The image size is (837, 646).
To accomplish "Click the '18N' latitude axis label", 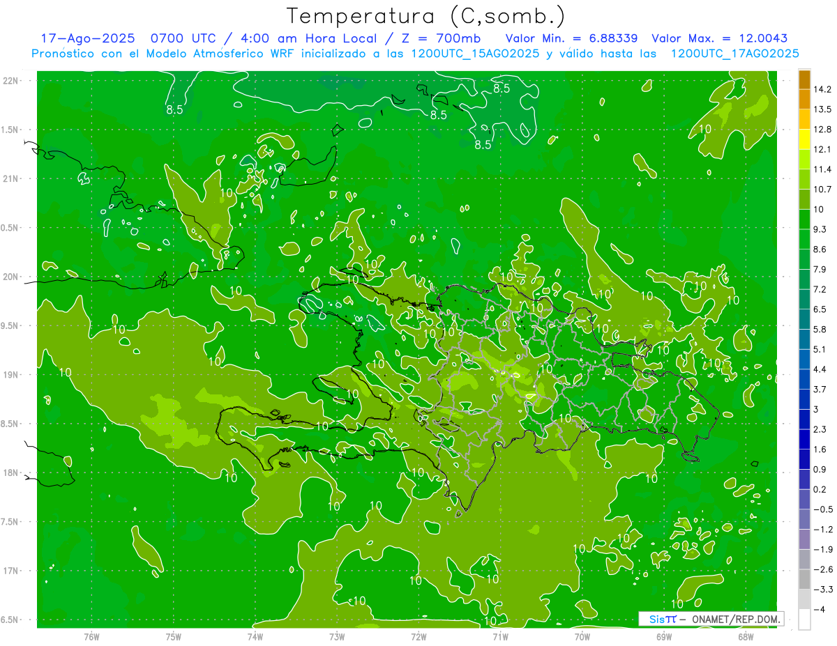I will 11,472.
